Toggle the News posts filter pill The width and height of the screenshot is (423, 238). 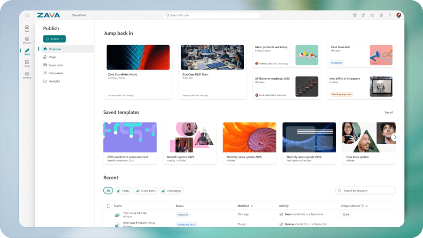[146, 191]
